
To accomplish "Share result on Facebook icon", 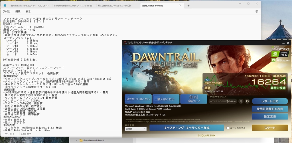I will tap(247, 101).
